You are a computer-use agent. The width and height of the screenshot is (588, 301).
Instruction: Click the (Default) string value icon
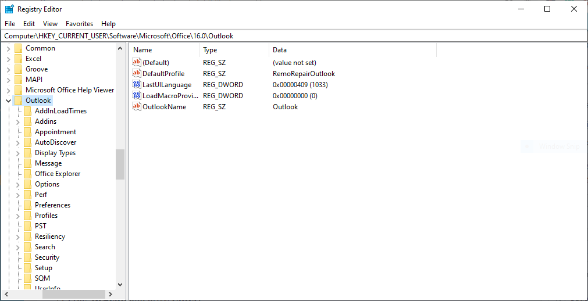137,62
